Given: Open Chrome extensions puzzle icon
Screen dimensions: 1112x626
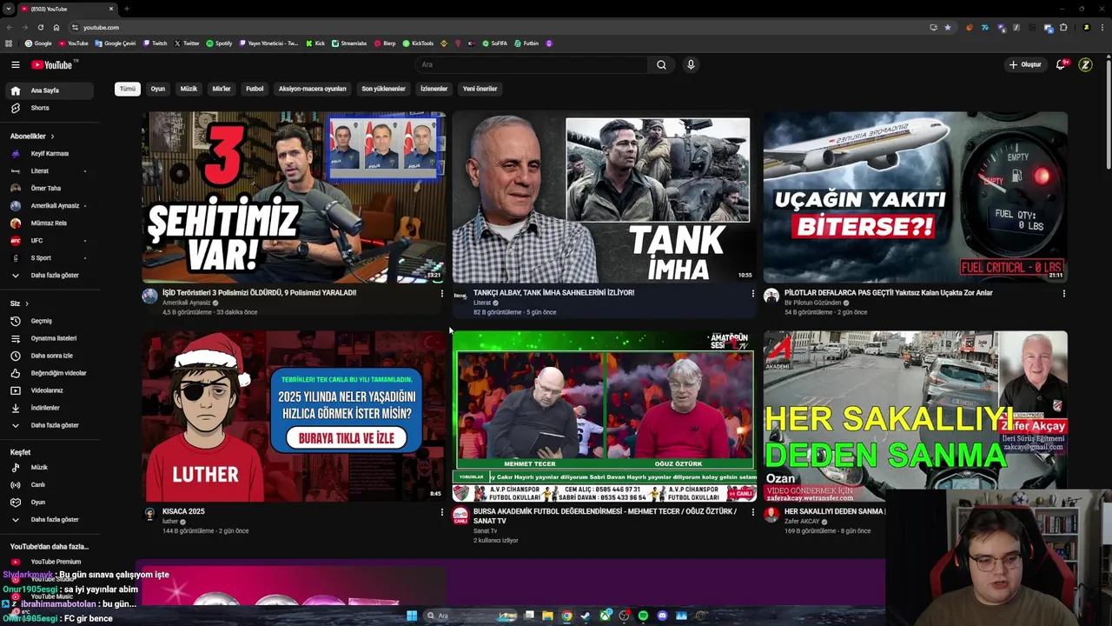Looking at the screenshot, I should (1063, 27).
